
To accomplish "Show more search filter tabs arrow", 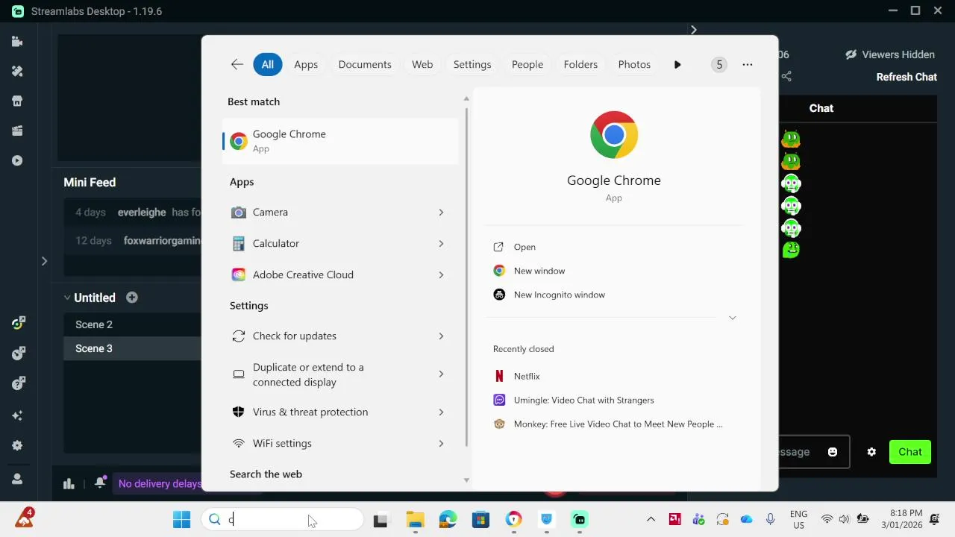I will (677, 65).
